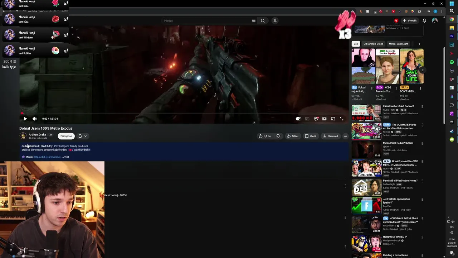This screenshot has height=258, width=458.
Task: Click in the Hledat search field
Action: click(x=206, y=21)
